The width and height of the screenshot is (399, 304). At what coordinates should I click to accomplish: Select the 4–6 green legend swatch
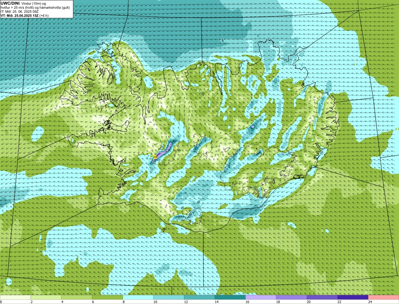pyautogui.click(x=77, y=297)
